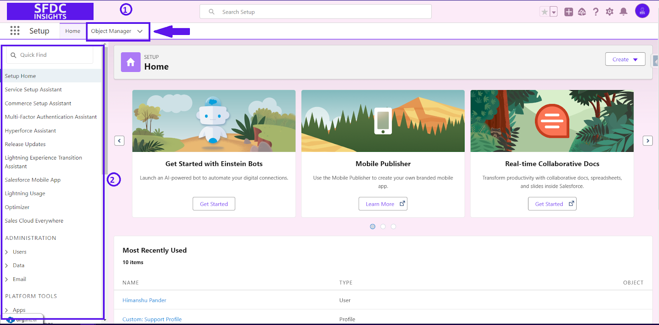Click the collapsed side panel handle
The image size is (659, 325).
tap(655, 61)
